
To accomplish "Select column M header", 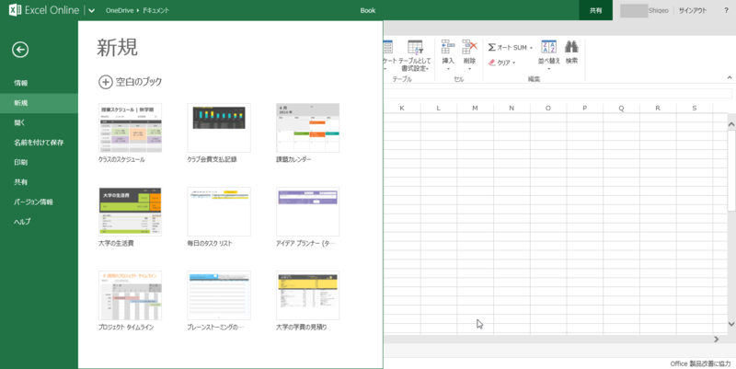I will click(475, 108).
